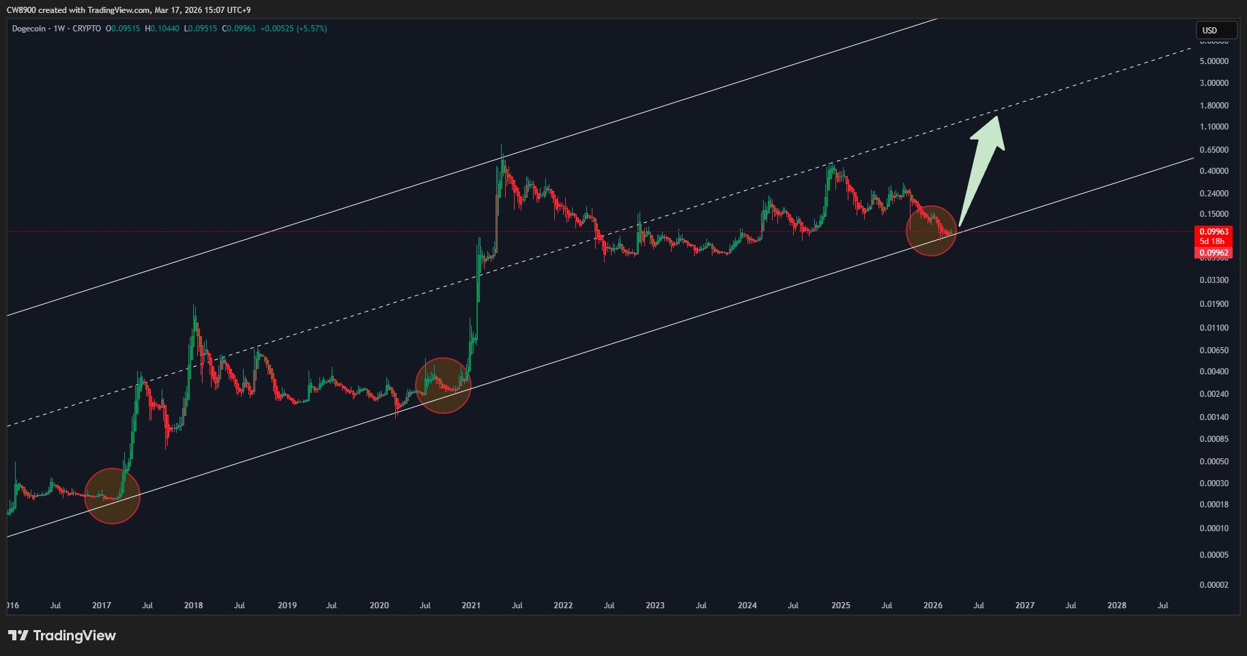
Task: Click the 0.00010 price axis label
Action: tap(1214, 528)
